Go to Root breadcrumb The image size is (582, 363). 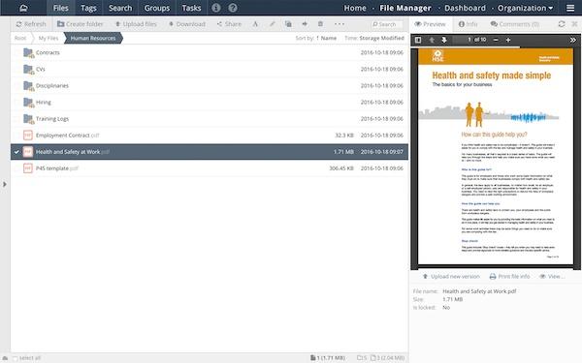pos(20,38)
